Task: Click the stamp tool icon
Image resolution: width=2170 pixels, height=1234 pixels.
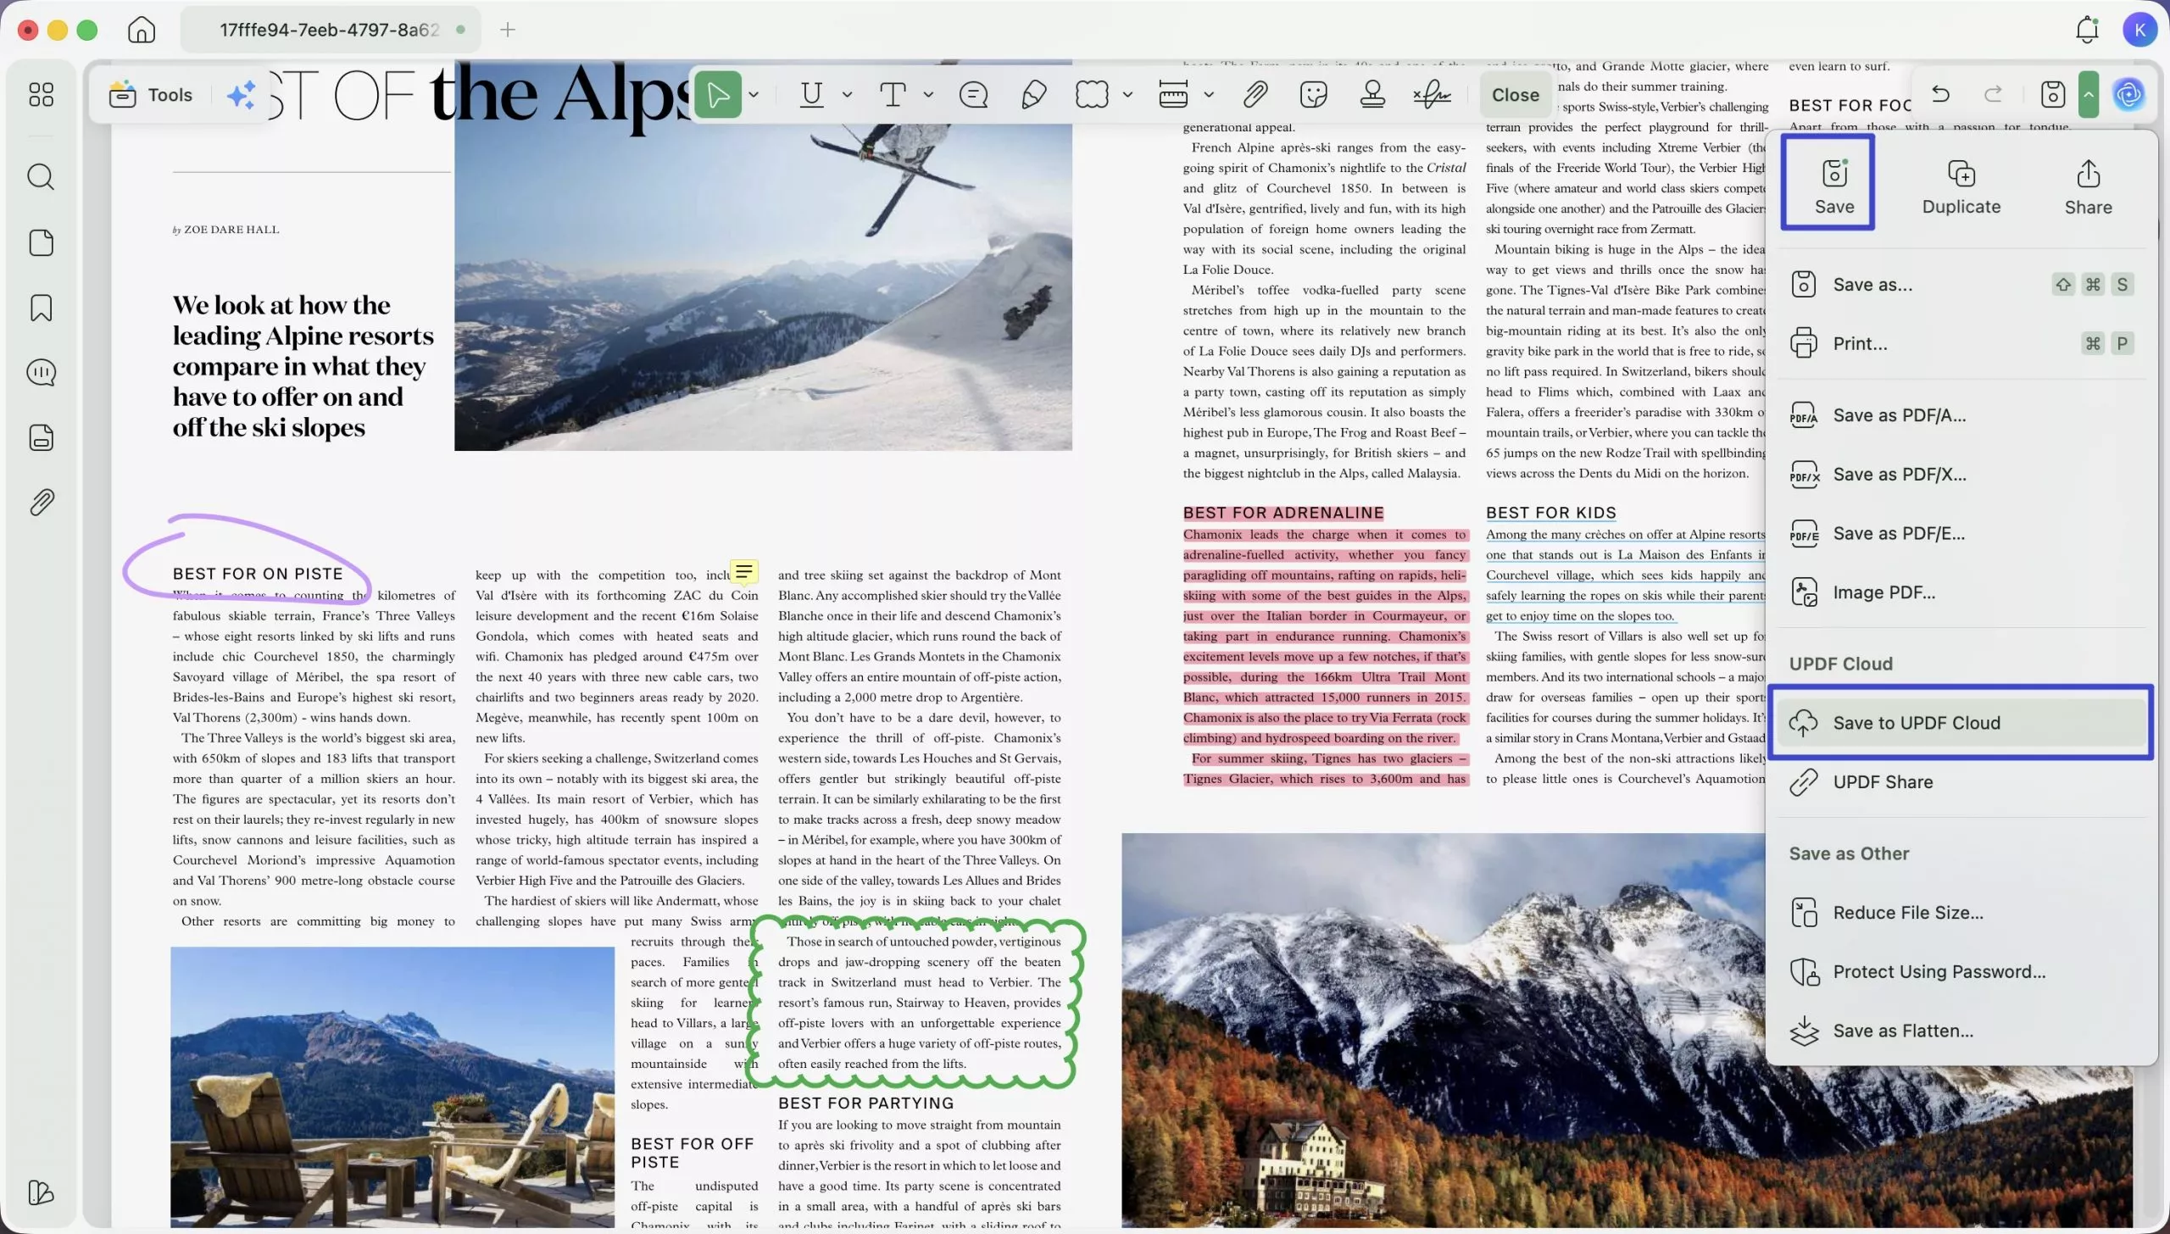Action: coord(1372,94)
